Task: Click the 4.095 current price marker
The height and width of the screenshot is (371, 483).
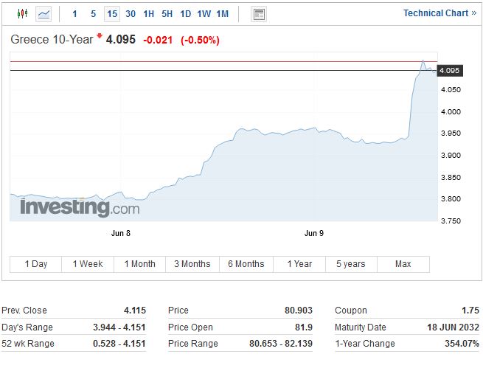Action: pyautogui.click(x=449, y=71)
